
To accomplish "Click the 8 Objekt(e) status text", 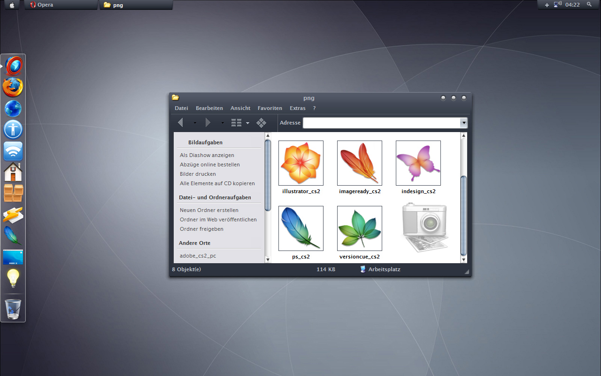I will click(186, 269).
